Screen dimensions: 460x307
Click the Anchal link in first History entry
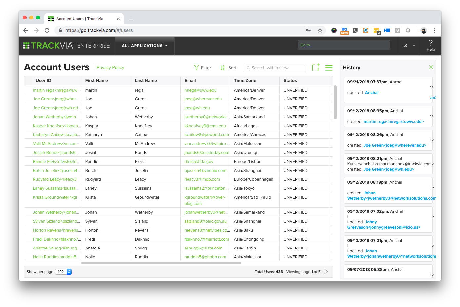point(372,93)
